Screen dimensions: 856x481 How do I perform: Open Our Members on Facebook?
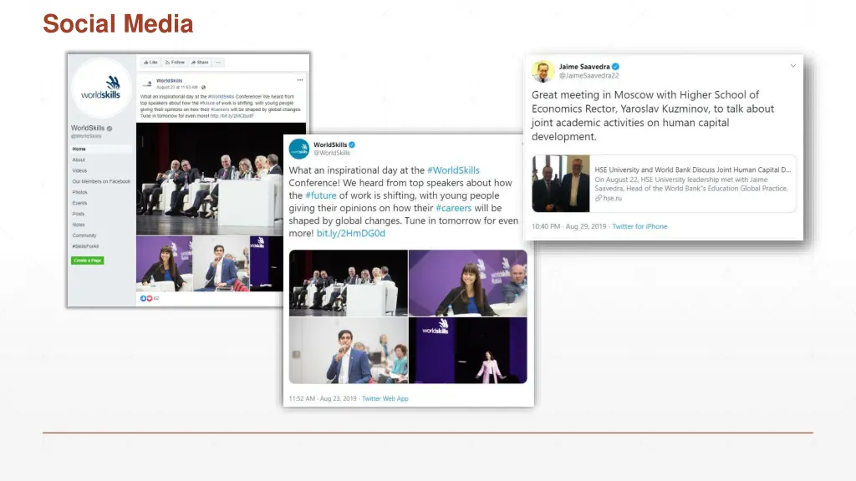point(101,181)
